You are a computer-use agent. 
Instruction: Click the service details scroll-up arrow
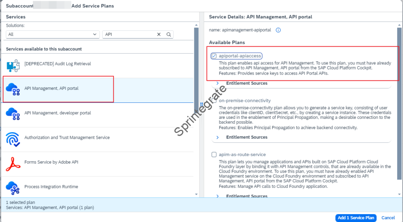(x=399, y=25)
